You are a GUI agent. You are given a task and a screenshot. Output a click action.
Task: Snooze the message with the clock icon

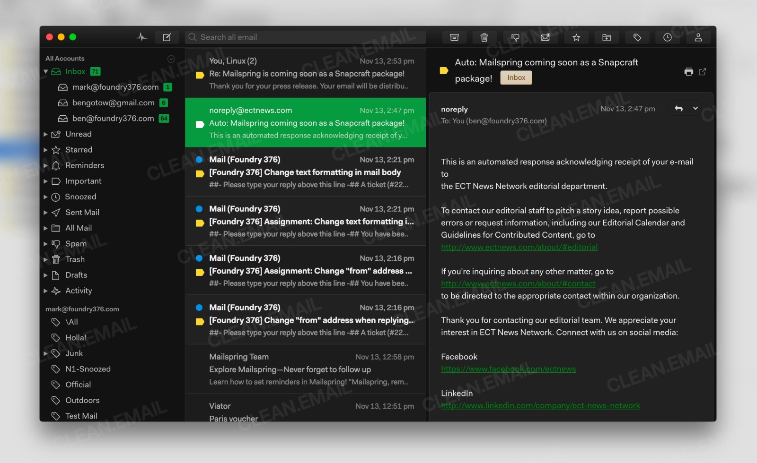coord(668,37)
